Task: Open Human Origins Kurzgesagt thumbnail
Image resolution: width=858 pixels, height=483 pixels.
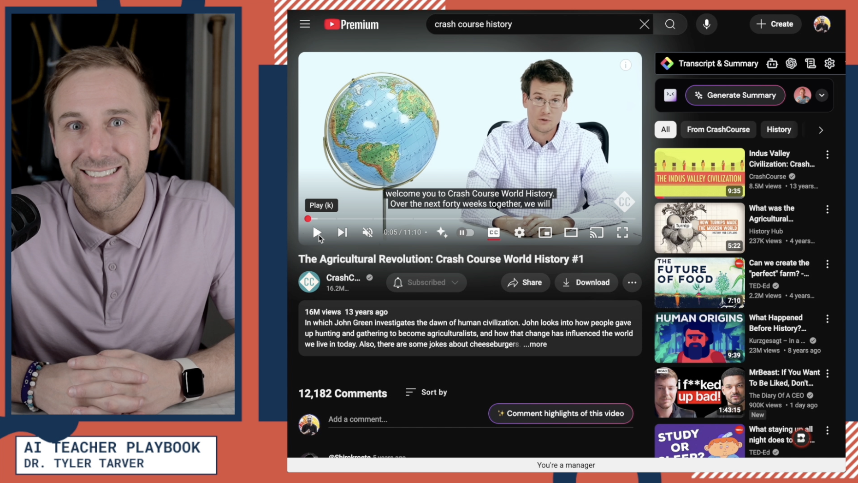Action: (x=699, y=337)
